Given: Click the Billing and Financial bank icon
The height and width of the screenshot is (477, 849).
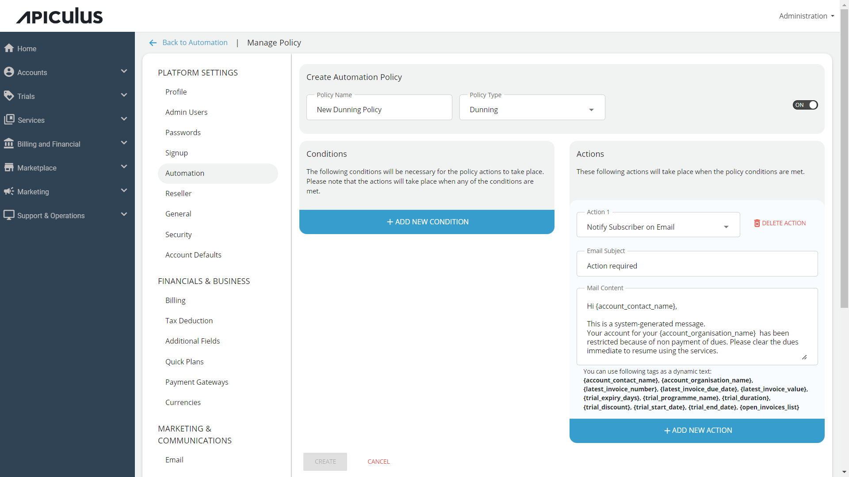Looking at the screenshot, I should pos(9,144).
